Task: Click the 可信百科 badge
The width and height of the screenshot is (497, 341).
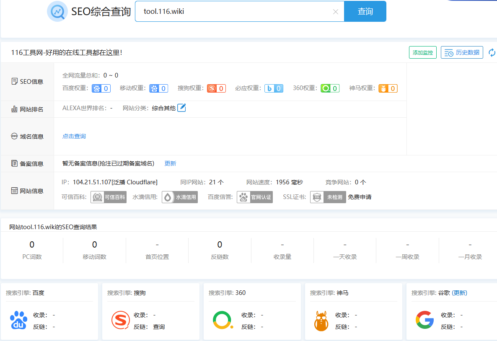Action: (x=109, y=197)
